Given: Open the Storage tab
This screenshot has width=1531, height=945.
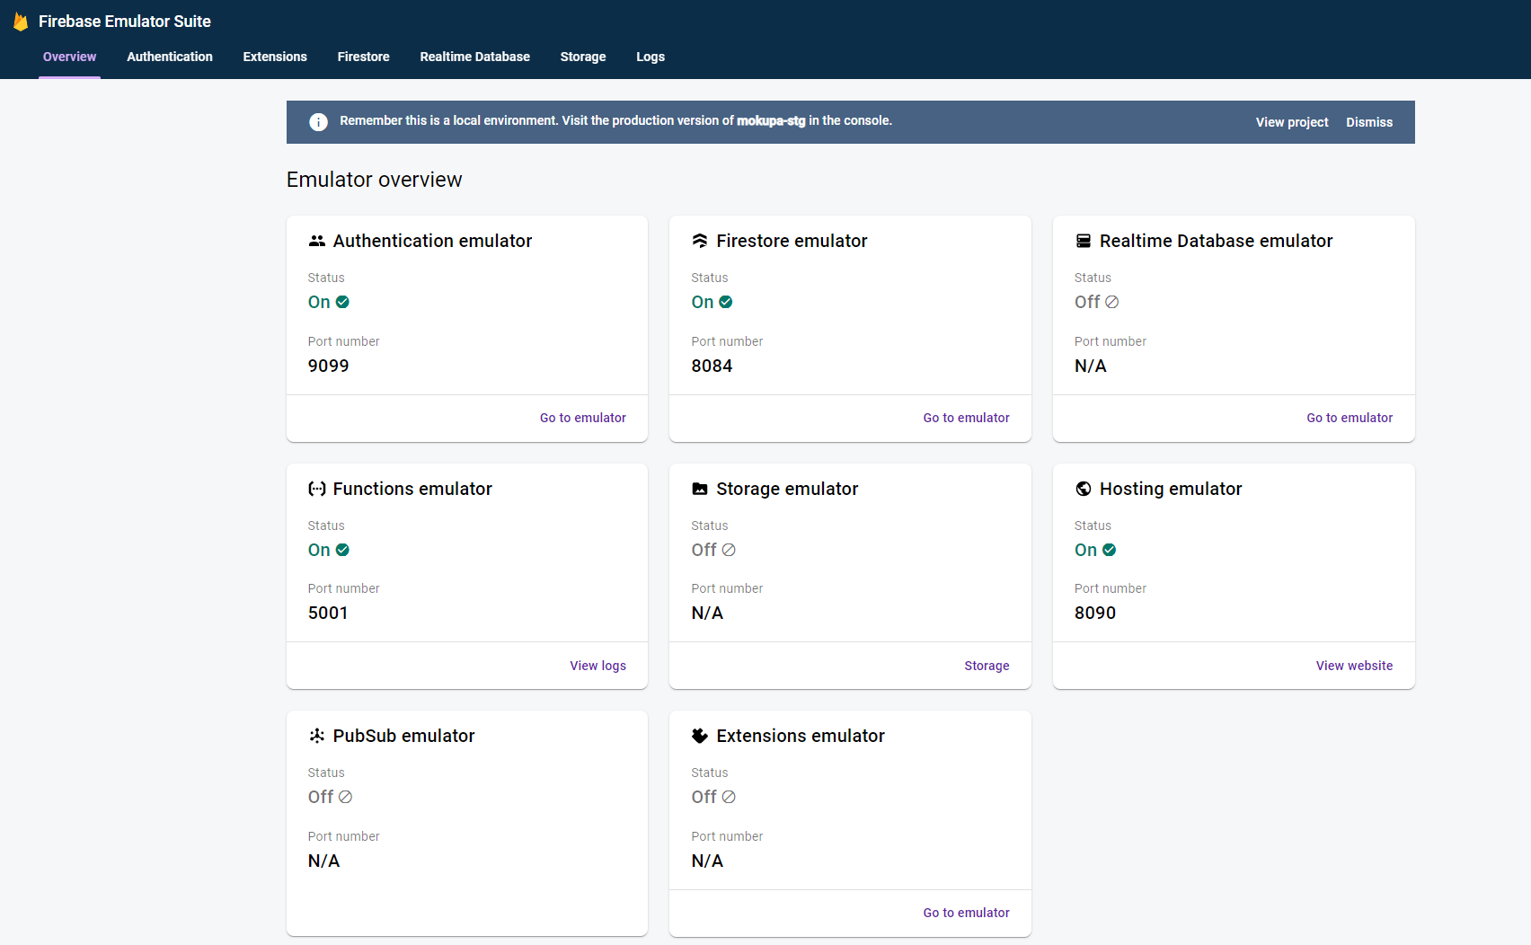Looking at the screenshot, I should pos(583,57).
